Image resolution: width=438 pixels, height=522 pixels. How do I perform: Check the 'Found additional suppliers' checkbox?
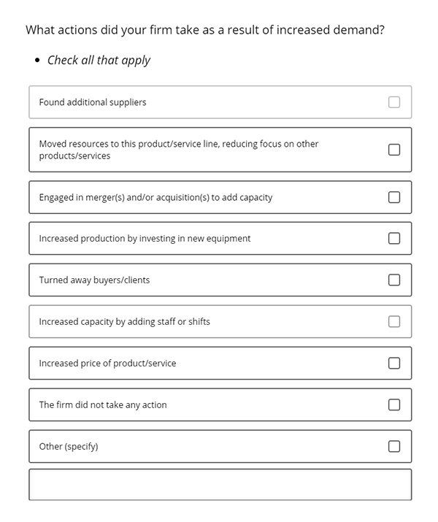click(x=394, y=102)
